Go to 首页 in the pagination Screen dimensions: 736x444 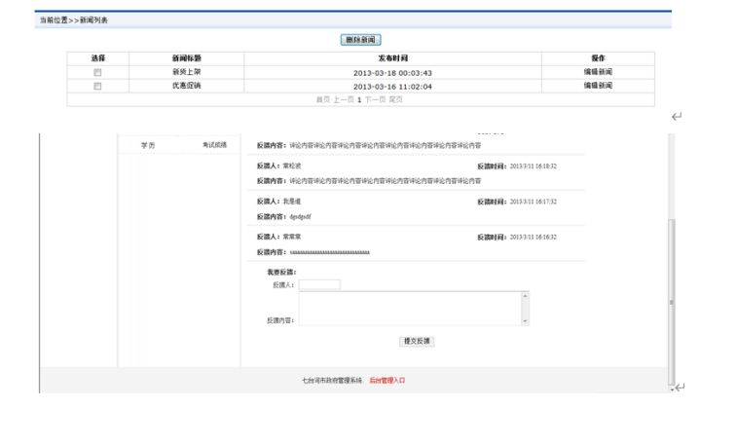pyautogui.click(x=323, y=99)
